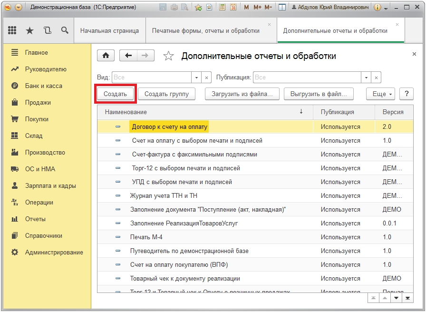The image size is (426, 312).
Task: Expand the Публикация dropdown list
Action: pyautogui.click(x=366, y=78)
